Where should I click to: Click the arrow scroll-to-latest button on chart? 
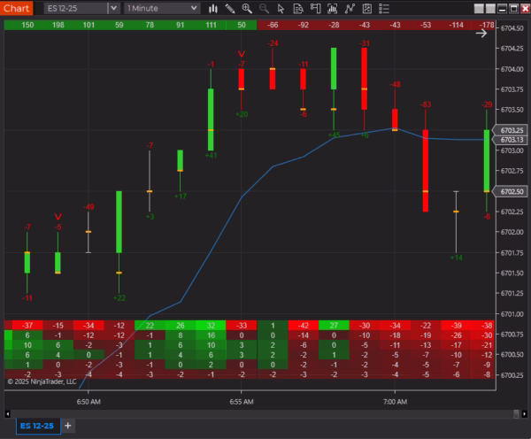(482, 34)
